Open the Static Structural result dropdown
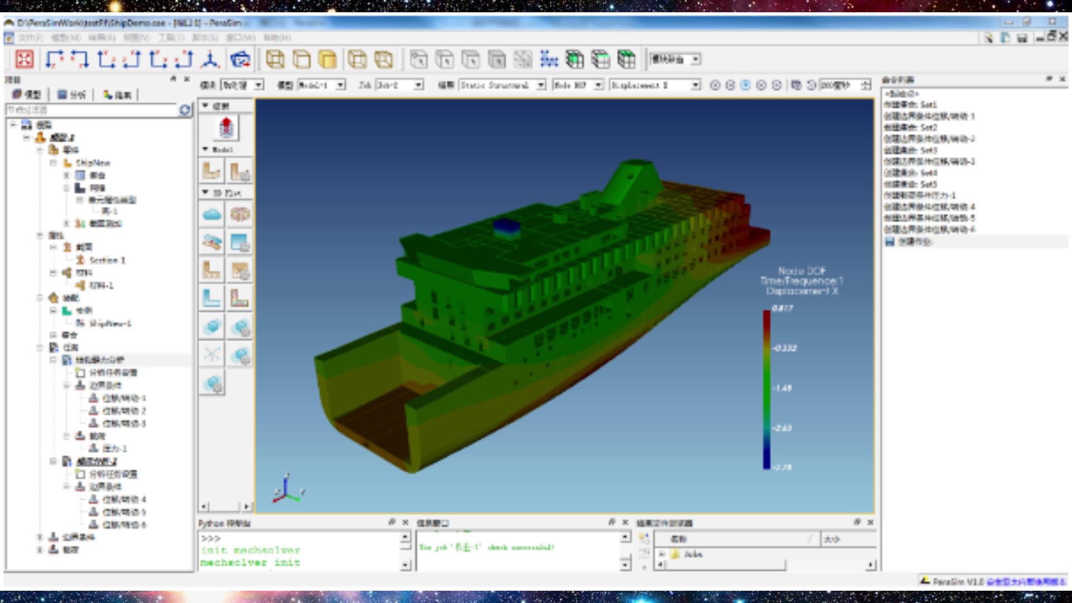 pos(502,85)
